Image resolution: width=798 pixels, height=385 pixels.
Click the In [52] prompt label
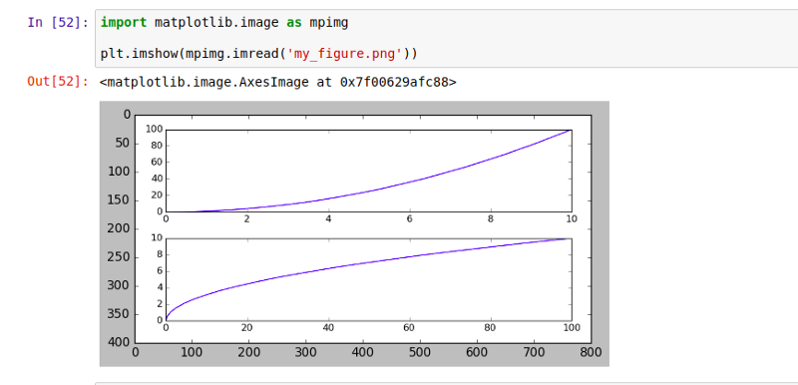tap(58, 22)
